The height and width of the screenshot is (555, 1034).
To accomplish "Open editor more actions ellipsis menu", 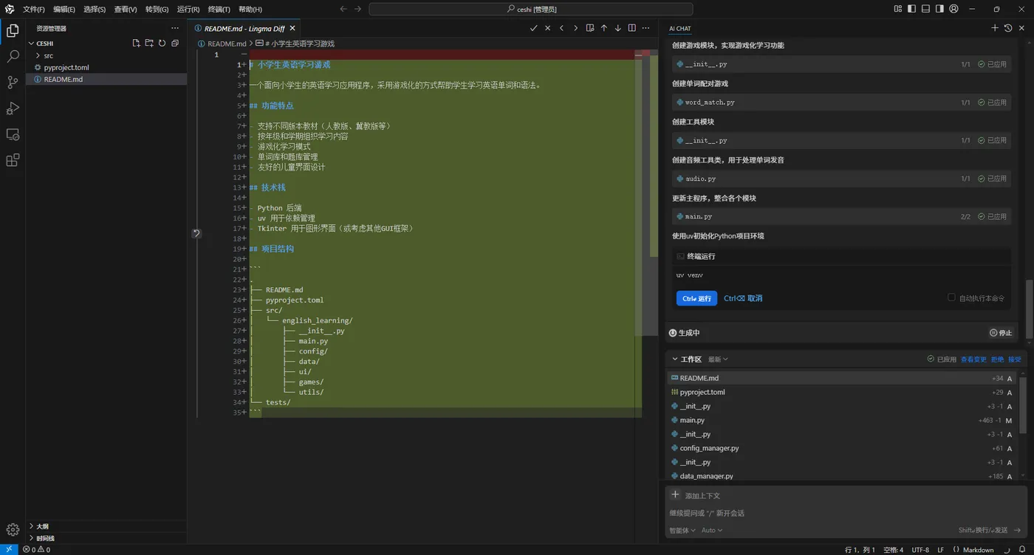I will click(646, 28).
